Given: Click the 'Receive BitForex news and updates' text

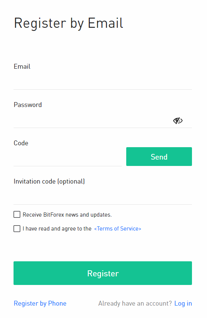Looking at the screenshot, I should (67, 215).
